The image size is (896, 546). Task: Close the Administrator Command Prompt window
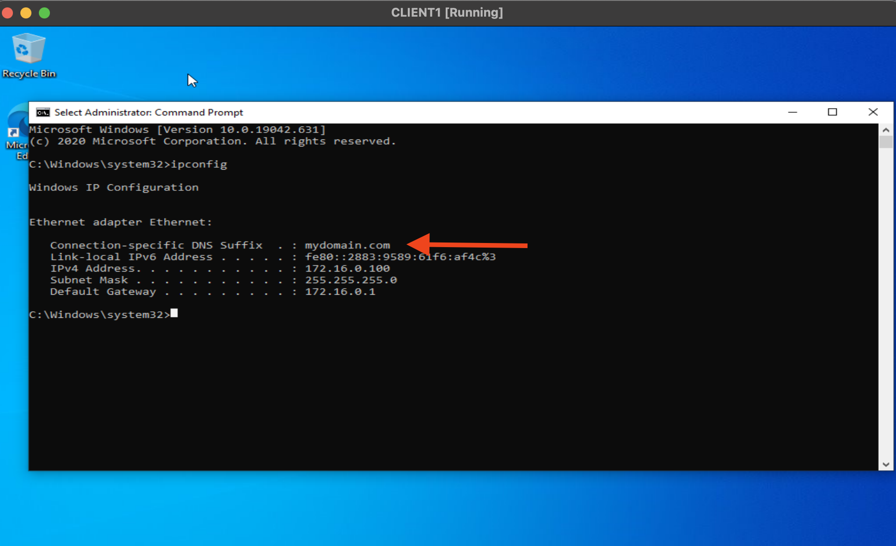click(873, 112)
